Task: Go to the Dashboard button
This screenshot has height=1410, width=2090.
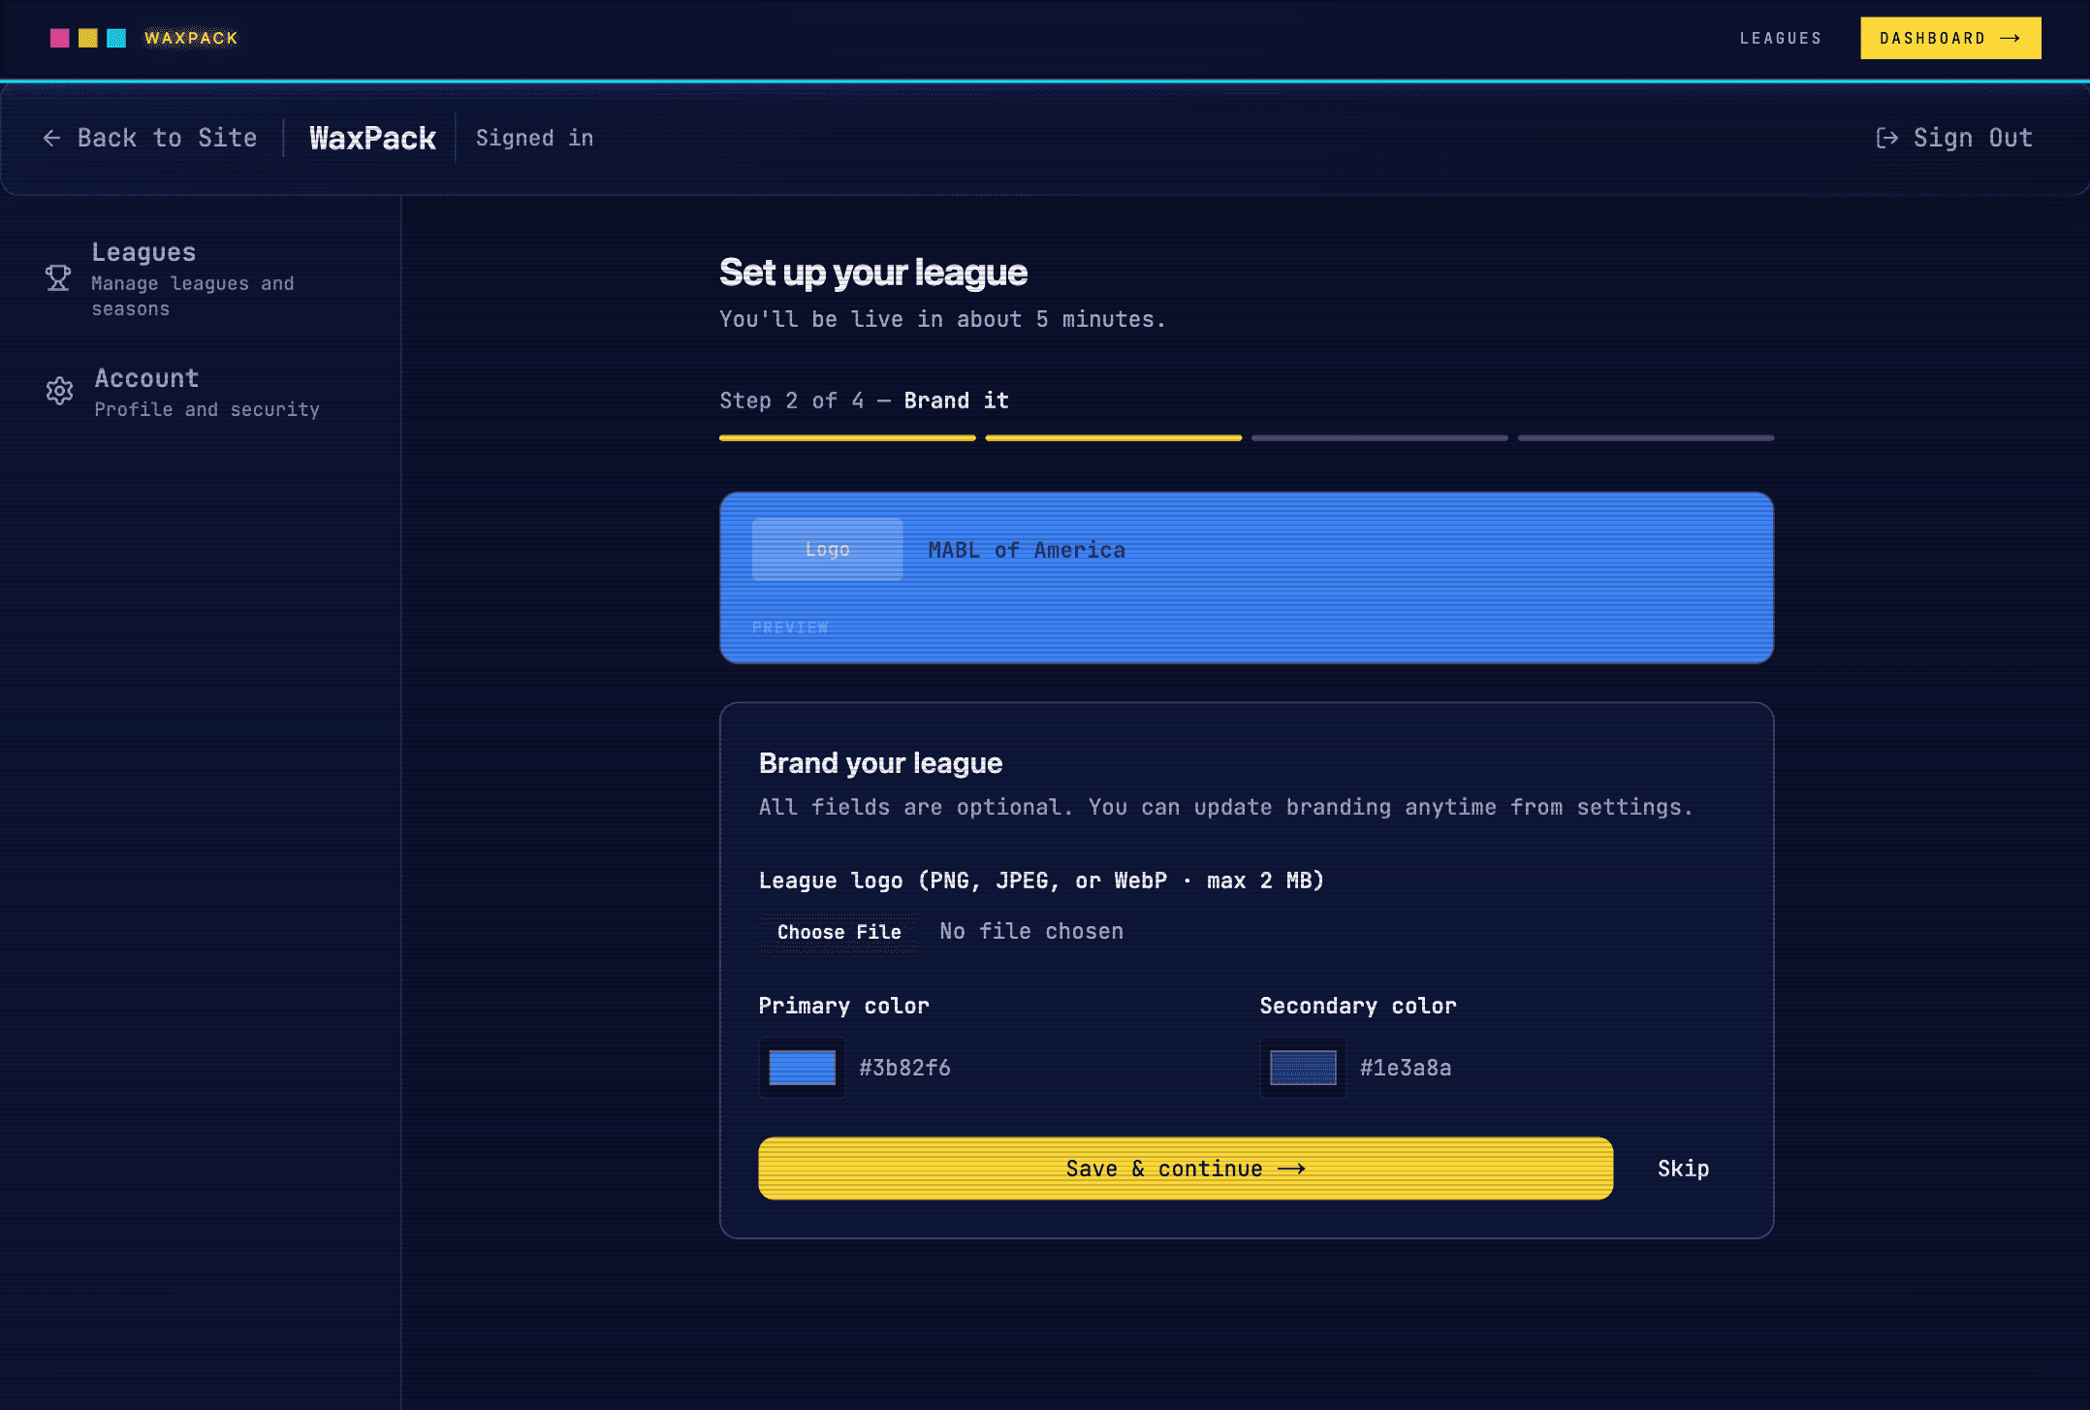Action: (x=1950, y=38)
